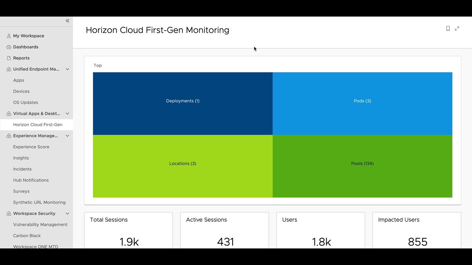Open My Workspace in the sidebar
The image size is (472, 265).
click(29, 36)
